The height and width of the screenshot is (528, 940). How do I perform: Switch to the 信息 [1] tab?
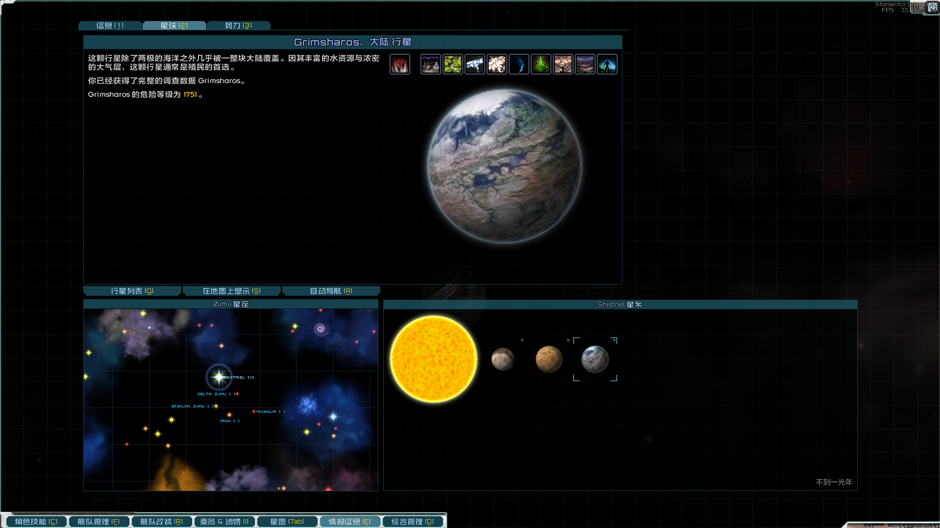(110, 25)
